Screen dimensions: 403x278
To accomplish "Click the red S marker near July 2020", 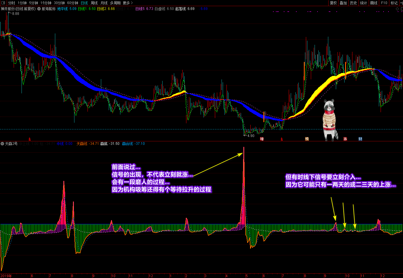I will (281, 139).
